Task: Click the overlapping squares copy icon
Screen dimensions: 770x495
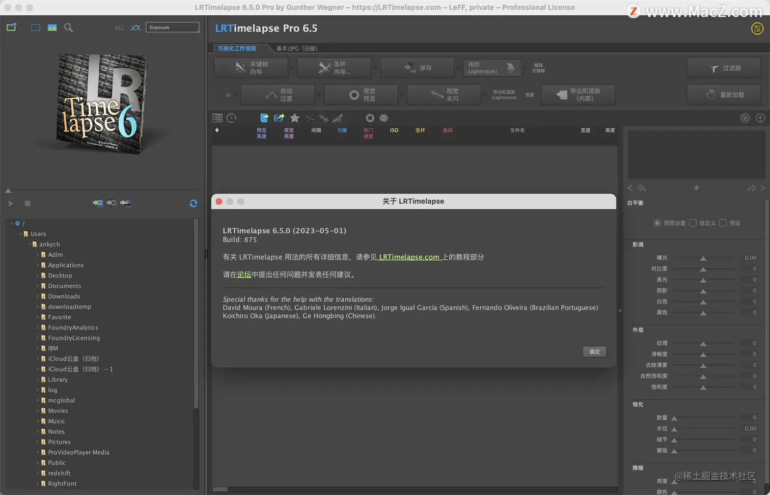Action: (745, 118)
